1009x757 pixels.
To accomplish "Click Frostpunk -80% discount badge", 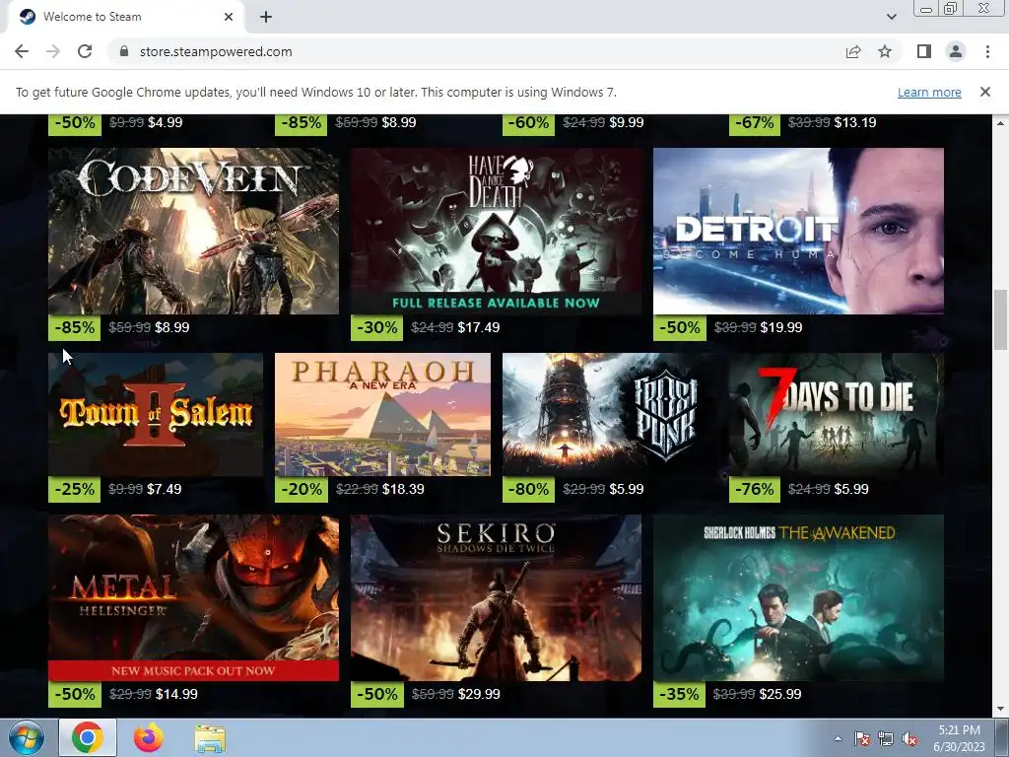I will [528, 489].
